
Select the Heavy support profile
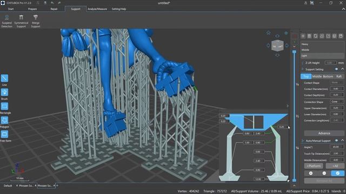[x=322, y=44]
